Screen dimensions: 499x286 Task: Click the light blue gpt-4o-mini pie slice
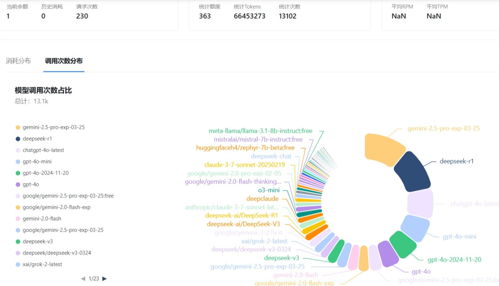pos(415,229)
